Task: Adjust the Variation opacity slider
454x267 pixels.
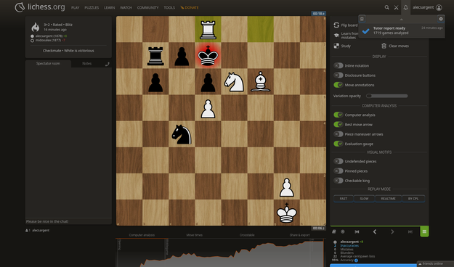Action: (x=387, y=96)
